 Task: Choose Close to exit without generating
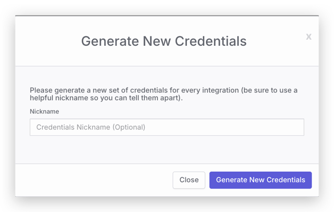189,180
